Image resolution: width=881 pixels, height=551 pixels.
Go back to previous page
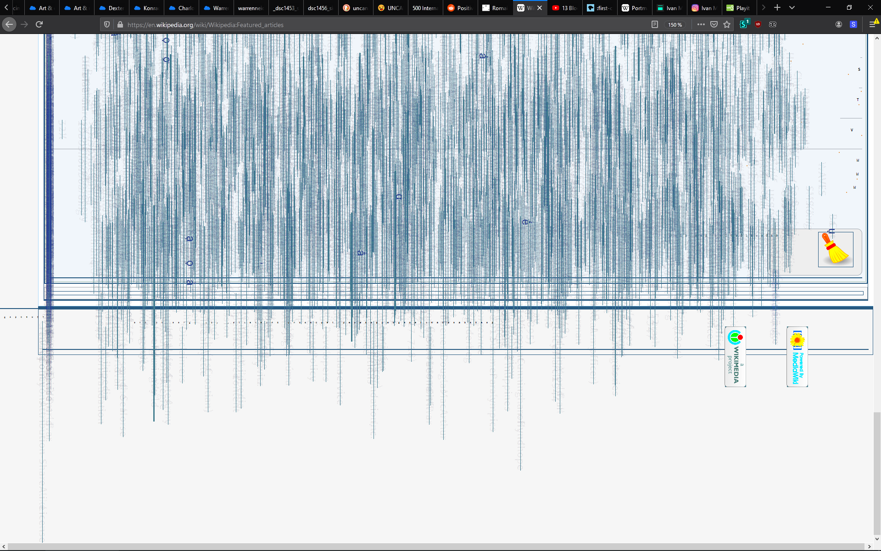pos(9,25)
